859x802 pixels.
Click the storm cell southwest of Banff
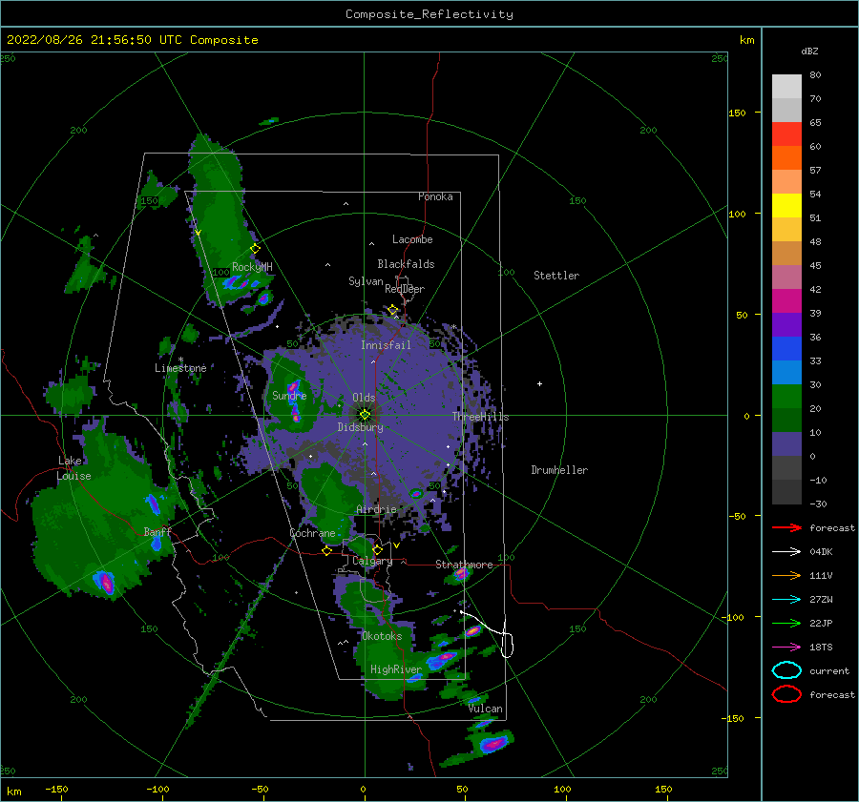(105, 582)
